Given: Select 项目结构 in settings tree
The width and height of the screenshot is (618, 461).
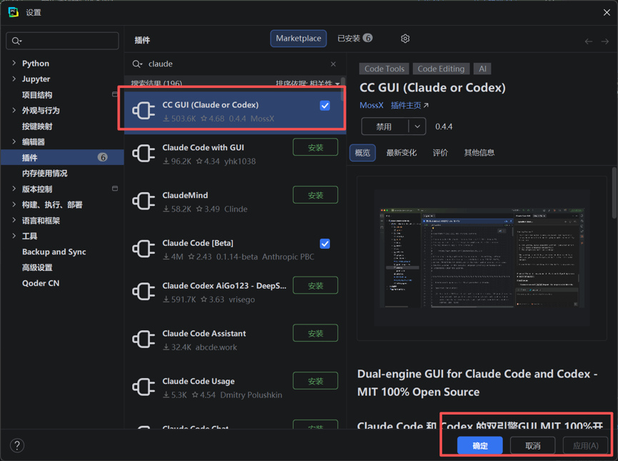Looking at the screenshot, I should [x=37, y=94].
